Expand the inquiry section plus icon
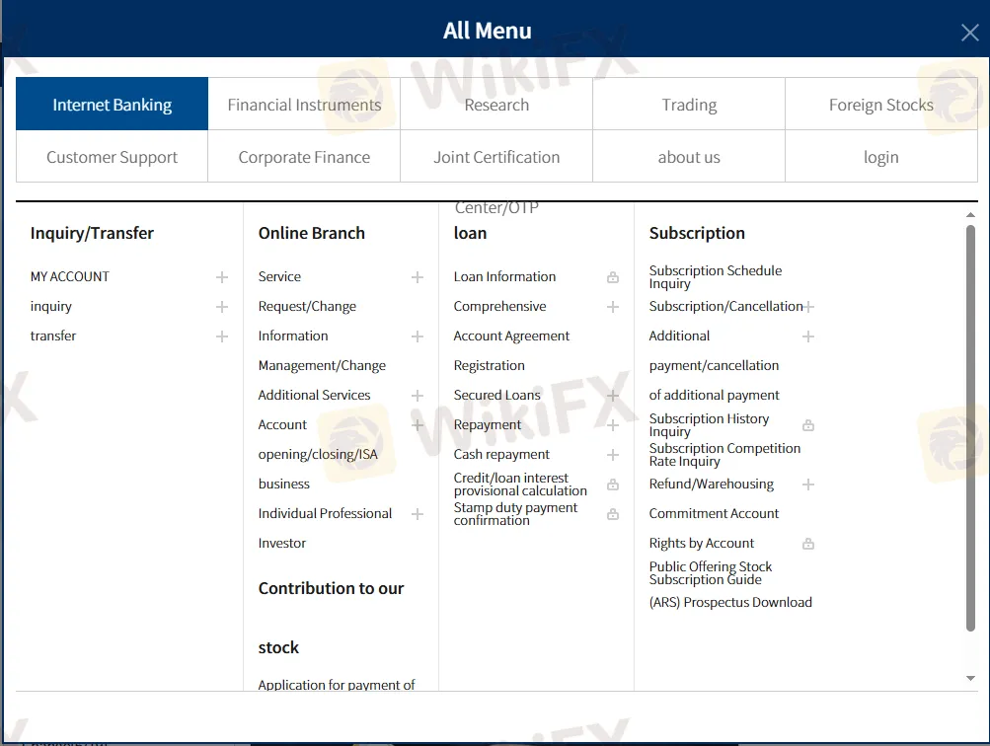Screen dimensions: 990x746 pyautogui.click(x=222, y=307)
